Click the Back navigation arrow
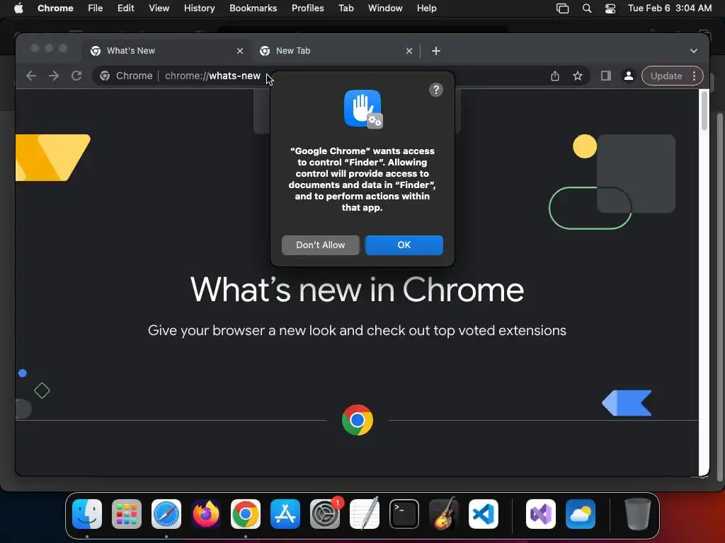This screenshot has height=543, width=725. (31, 76)
